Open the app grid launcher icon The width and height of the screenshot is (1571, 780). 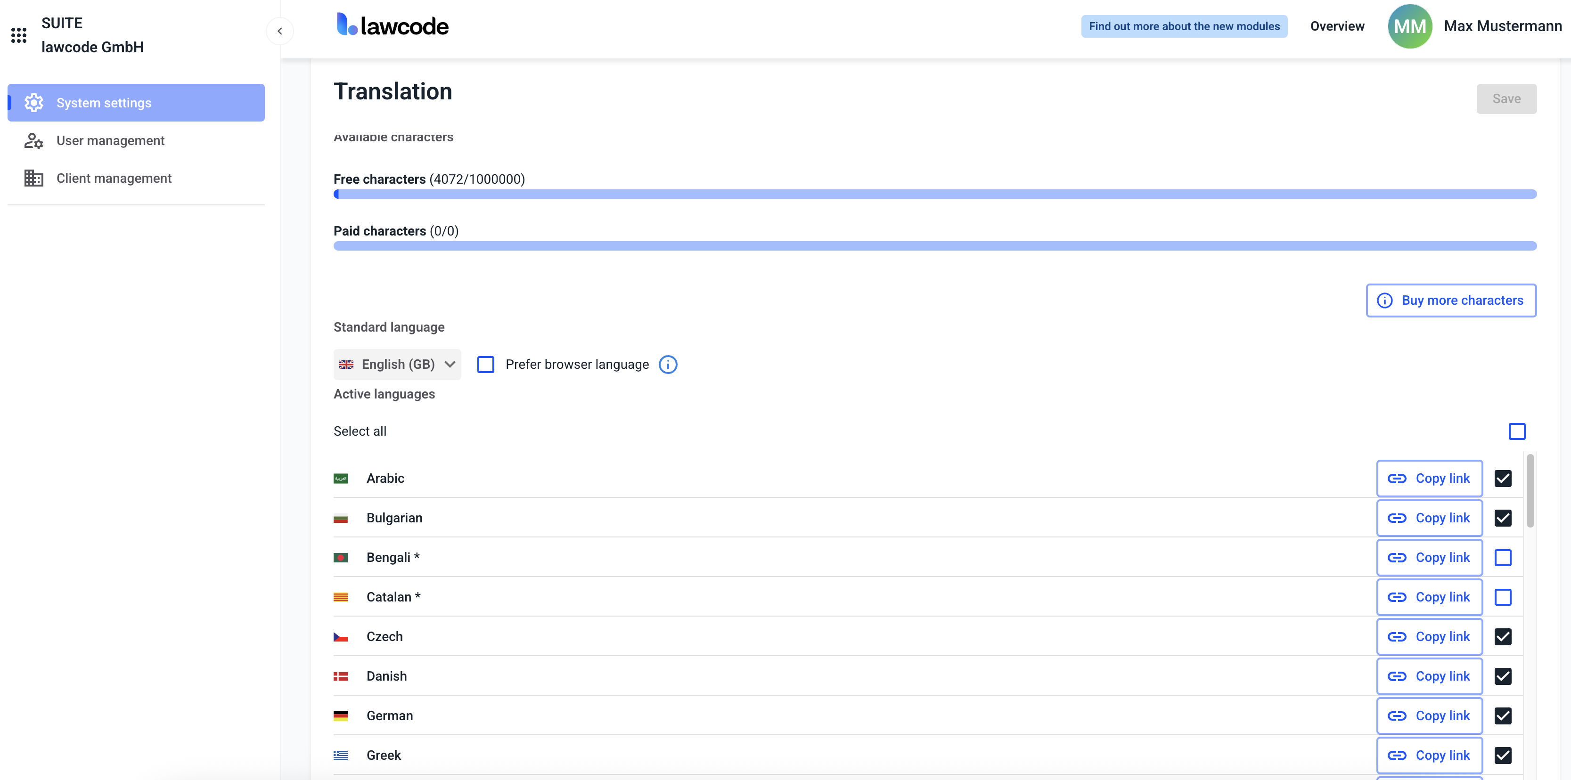point(19,35)
